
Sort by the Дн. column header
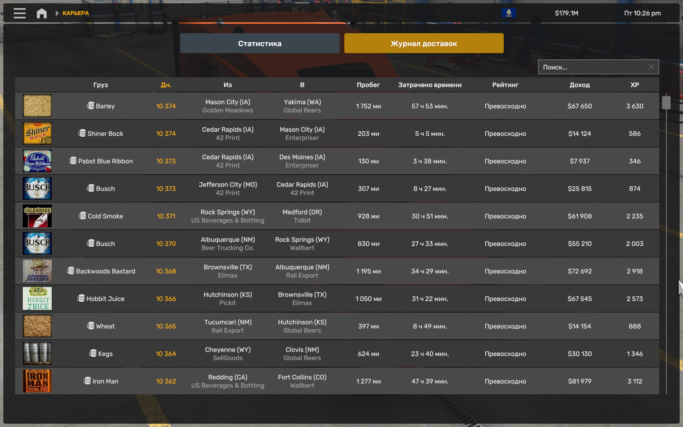pyautogui.click(x=166, y=85)
